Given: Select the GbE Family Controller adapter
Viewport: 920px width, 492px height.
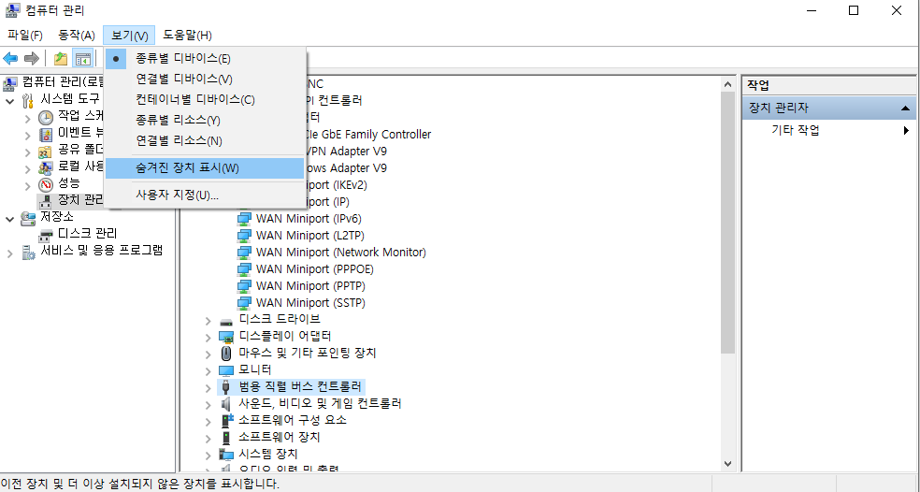Looking at the screenshot, I should [367, 135].
